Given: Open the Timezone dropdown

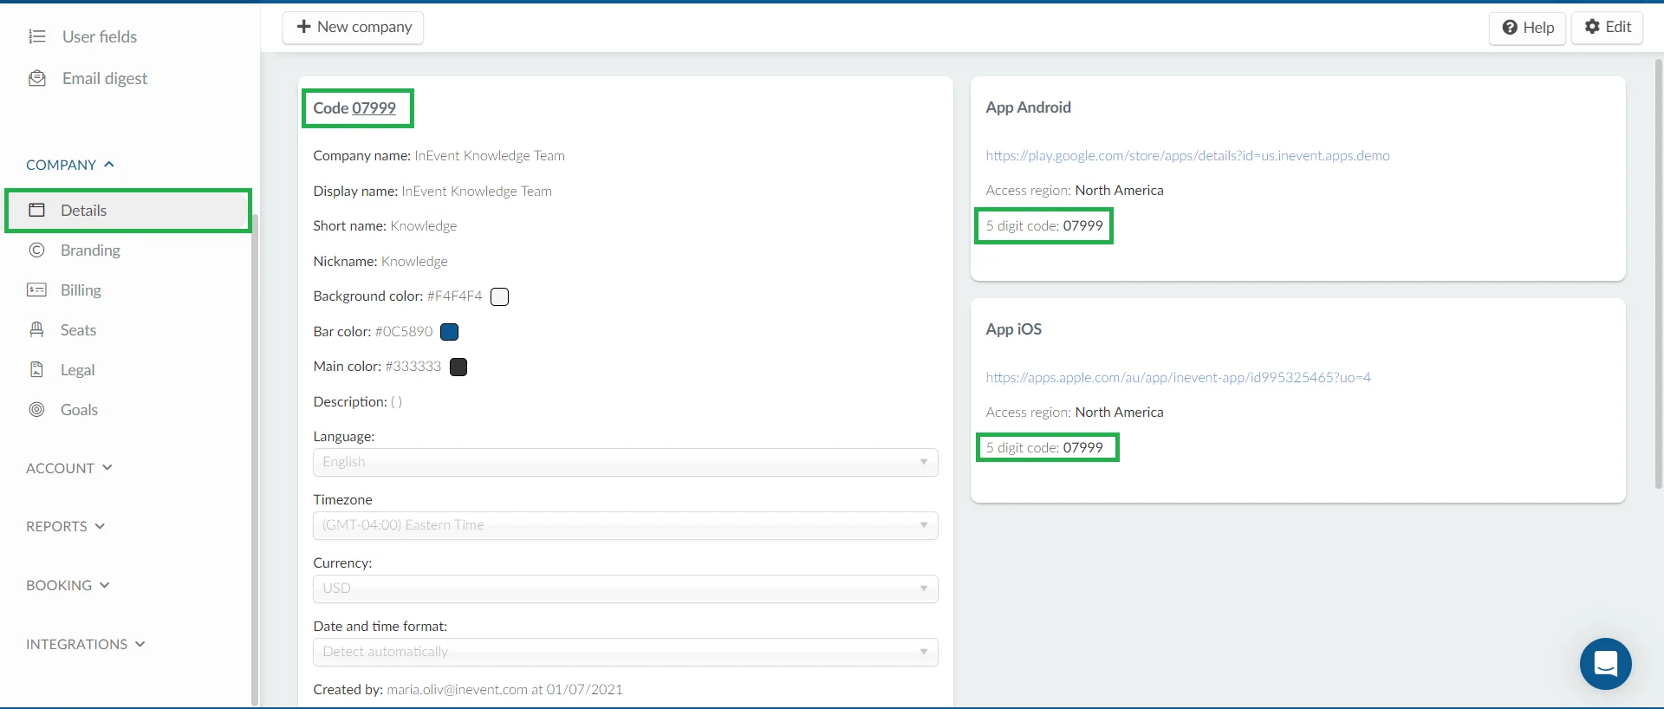Looking at the screenshot, I should (x=625, y=525).
